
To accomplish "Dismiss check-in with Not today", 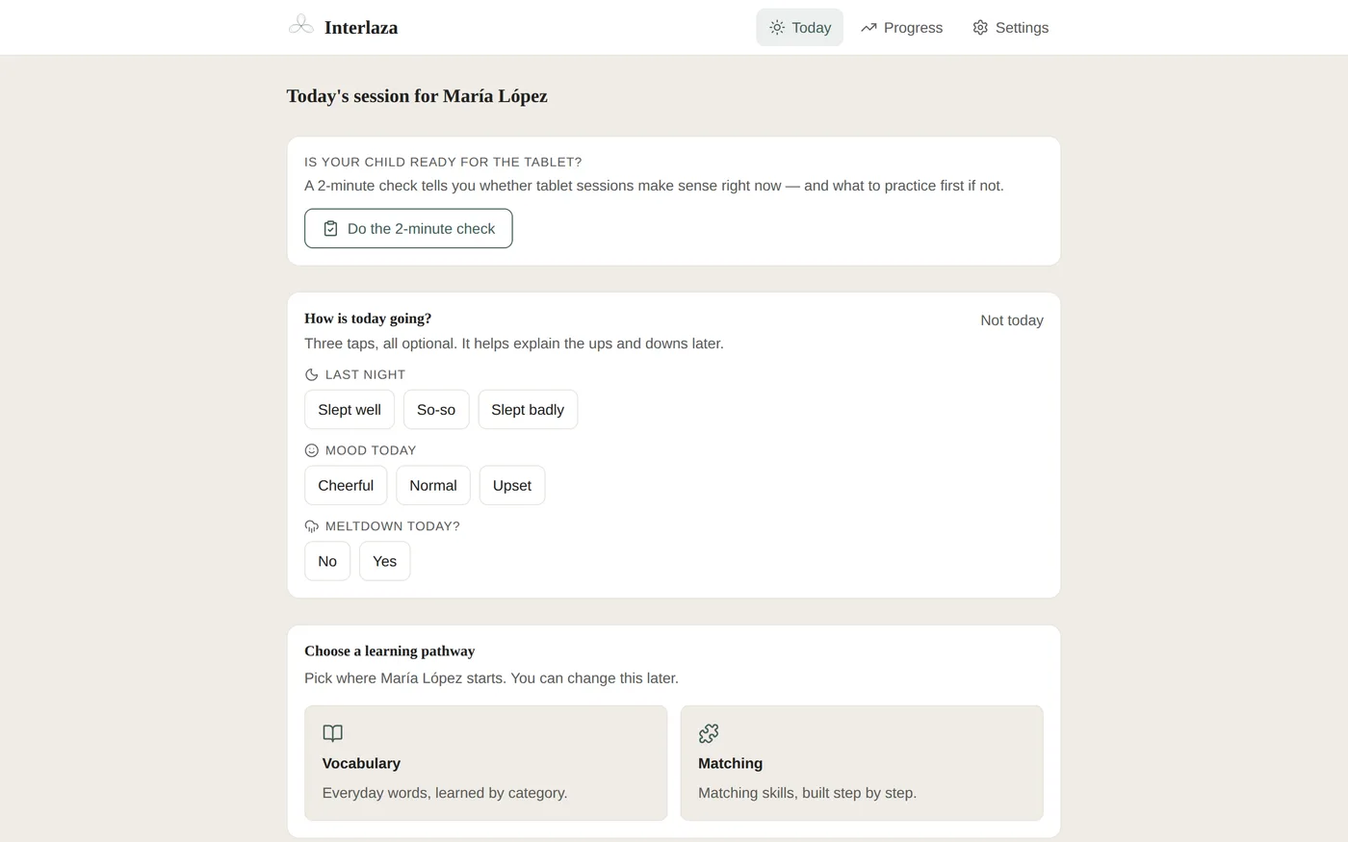I will 1012,320.
